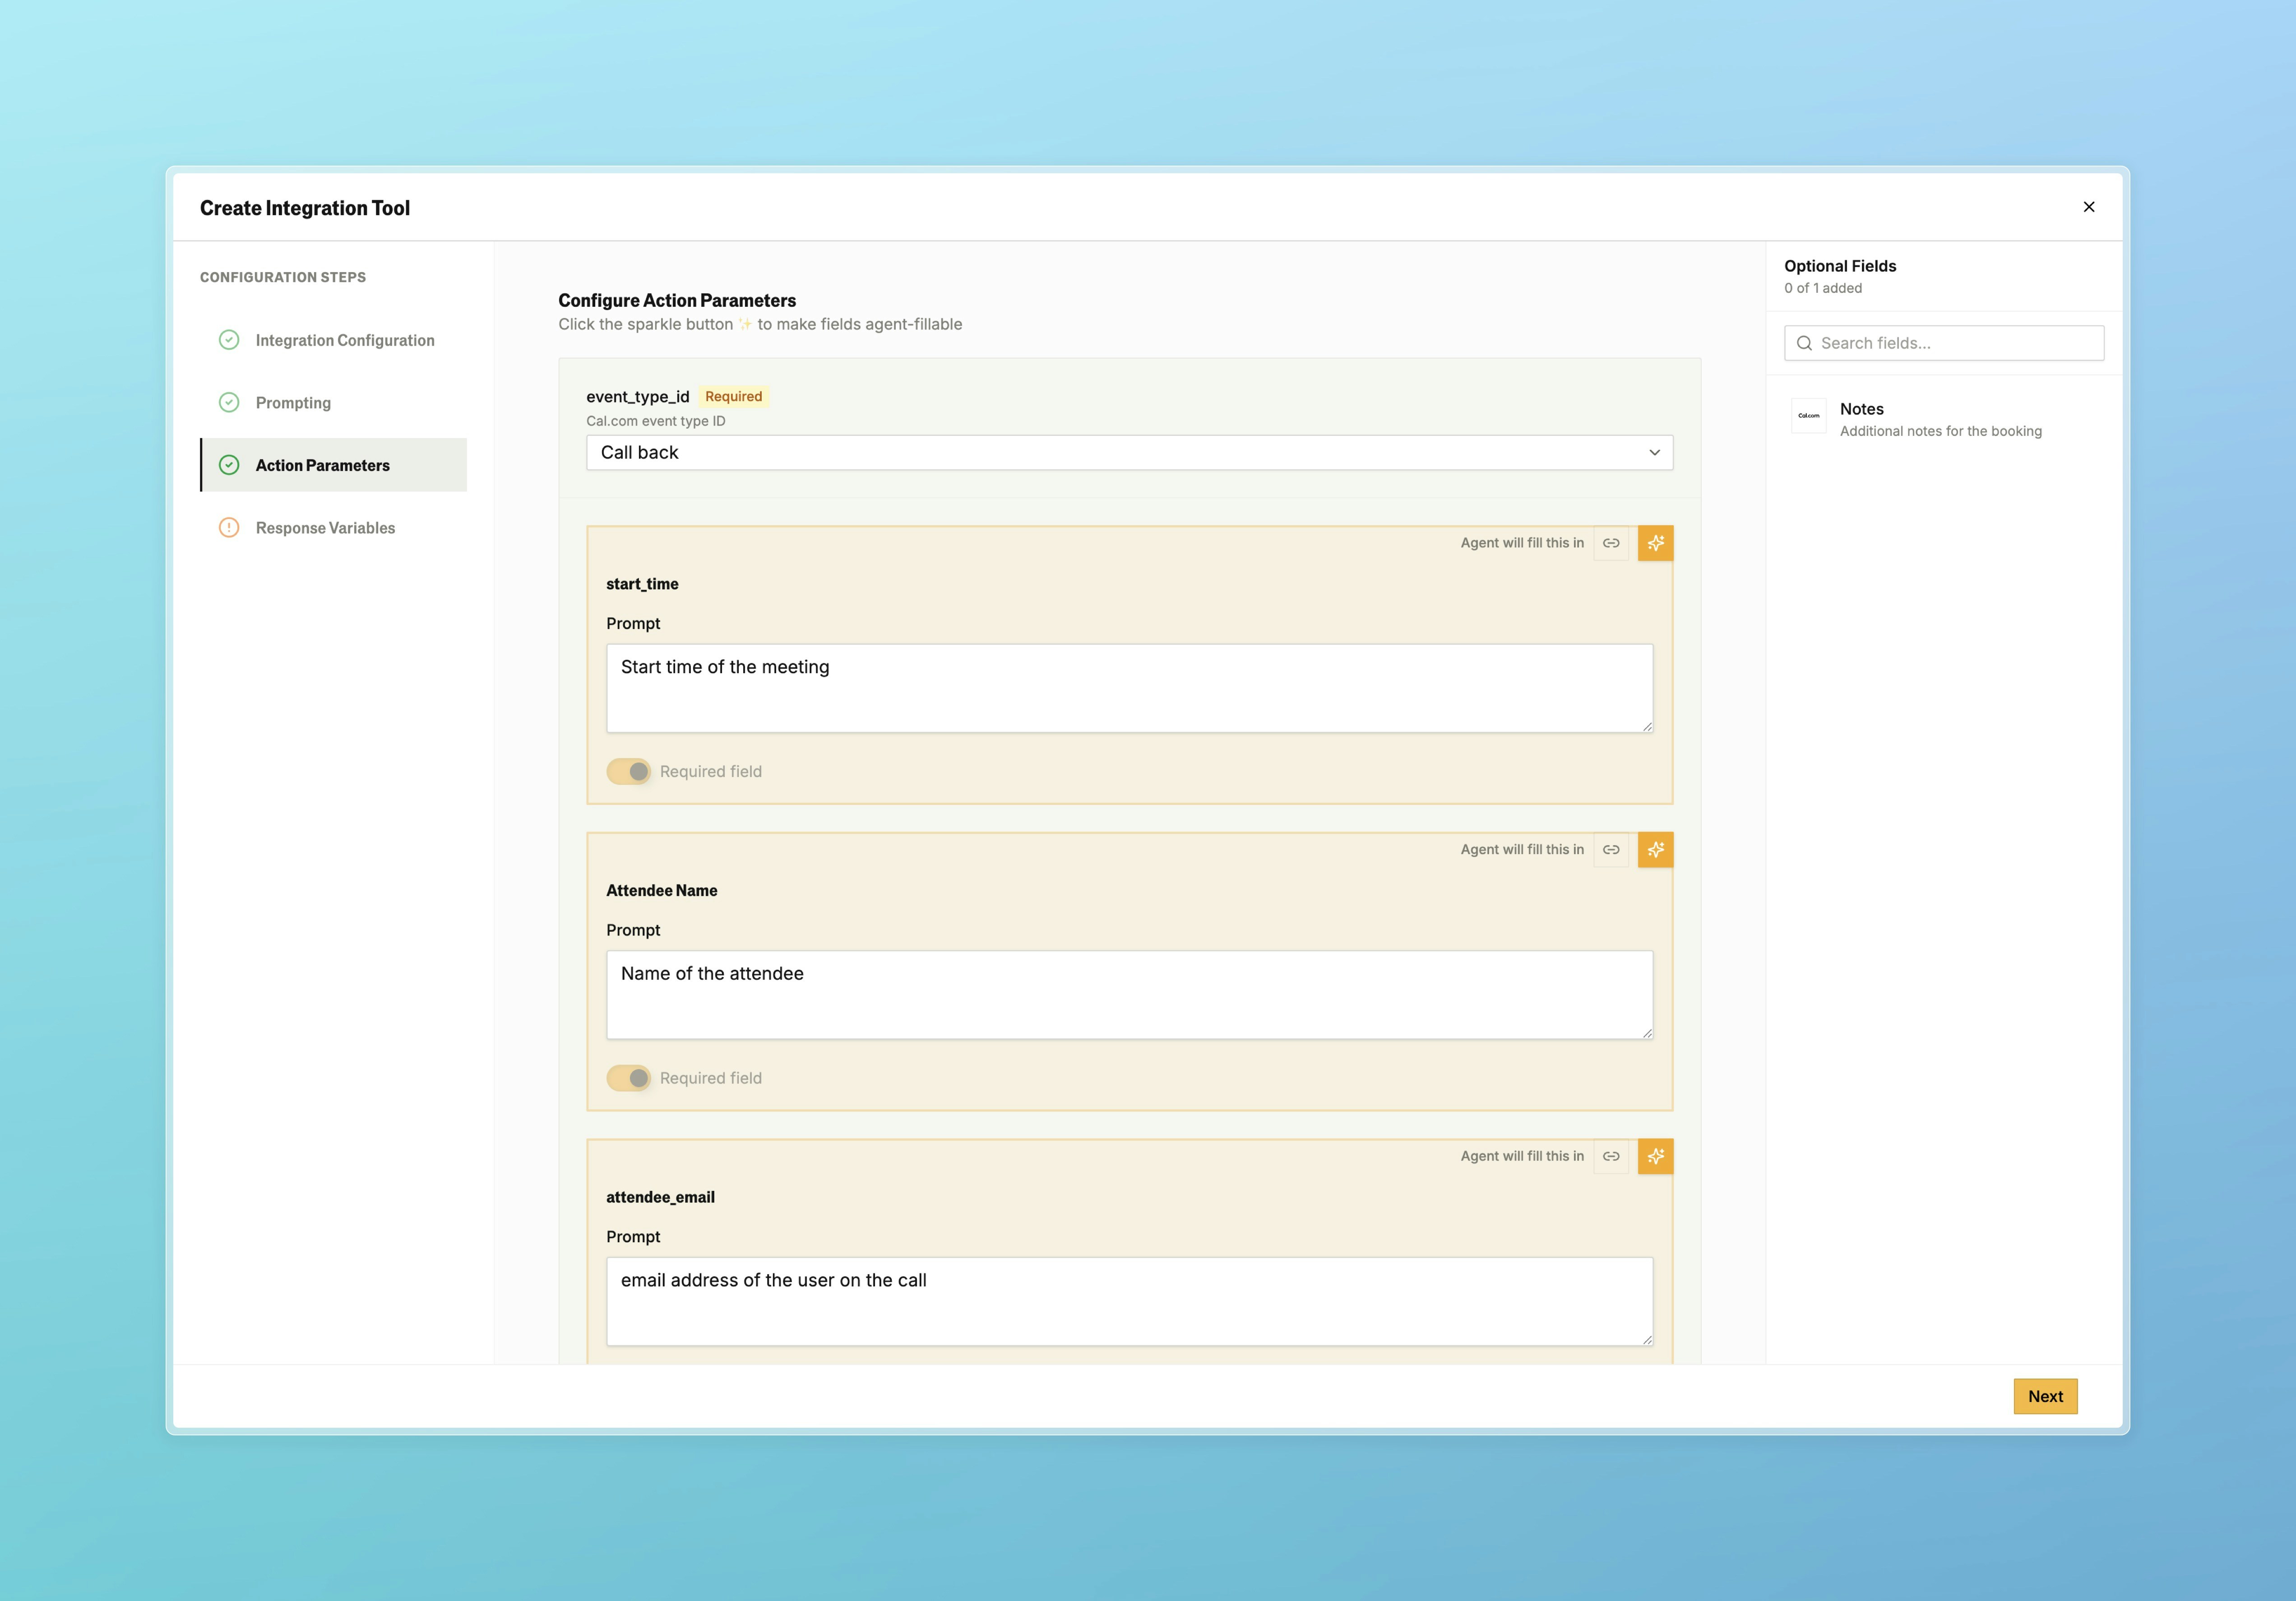Click link icon for start_time field
This screenshot has width=2296, height=1601.
click(x=1611, y=543)
